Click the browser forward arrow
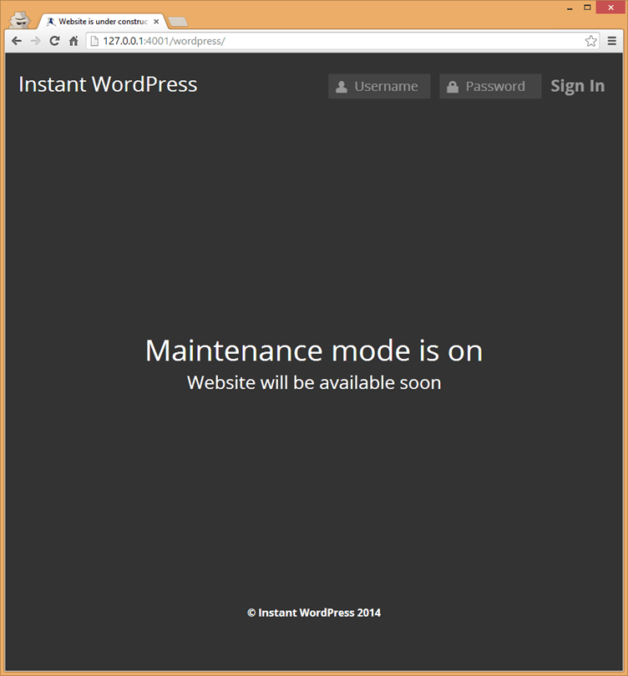Image resolution: width=628 pixels, height=676 pixels. pyautogui.click(x=35, y=41)
